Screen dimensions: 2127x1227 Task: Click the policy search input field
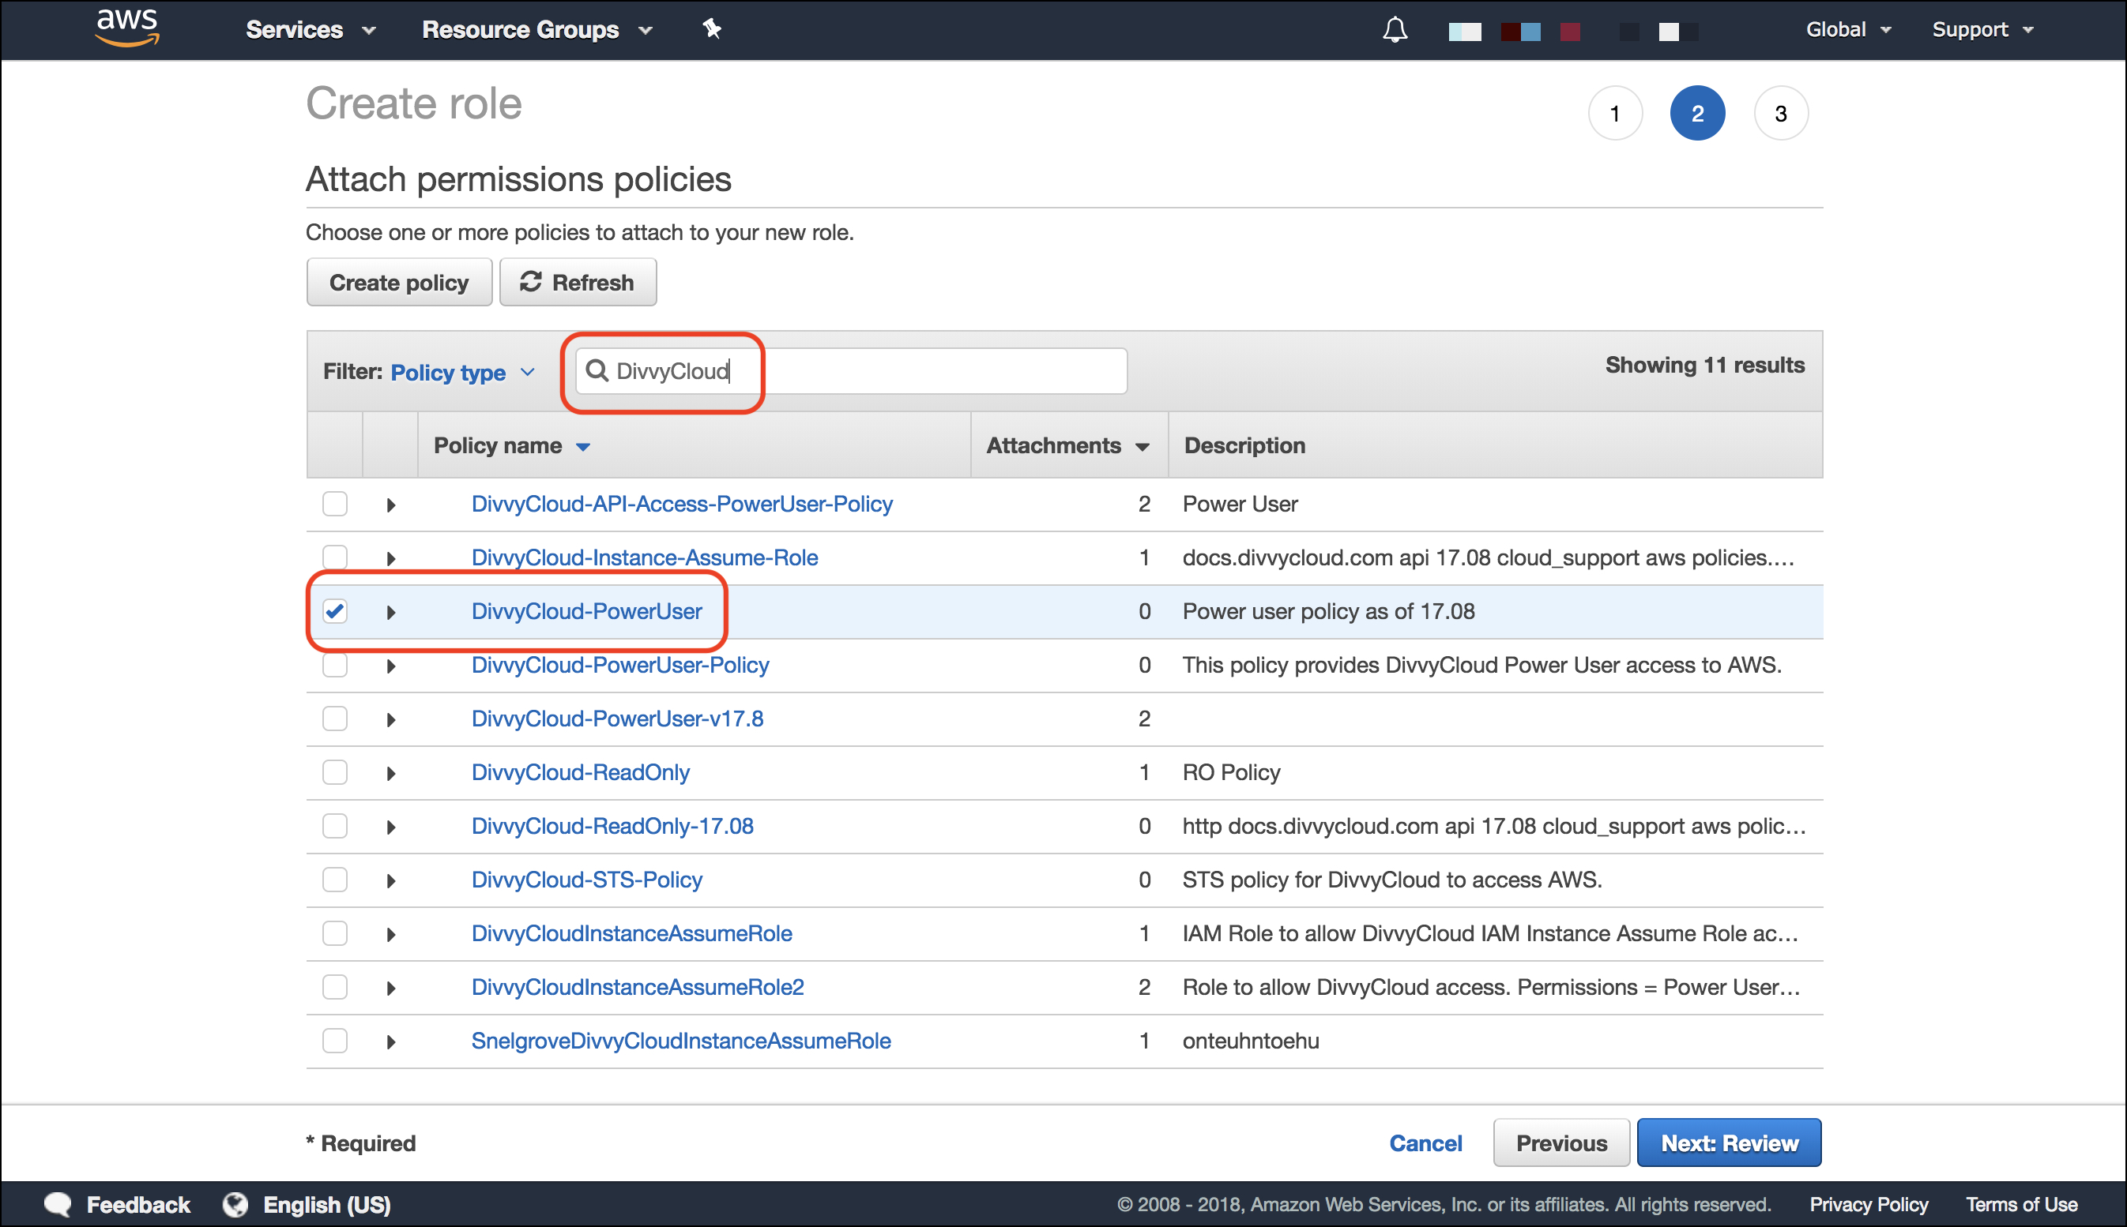852,371
